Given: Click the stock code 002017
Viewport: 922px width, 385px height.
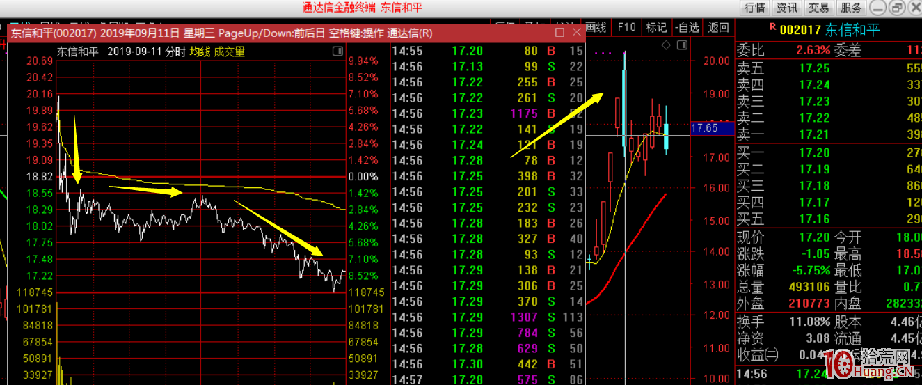Looking at the screenshot, I should 800,29.
